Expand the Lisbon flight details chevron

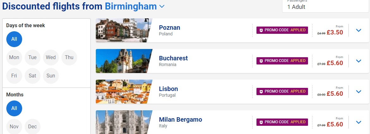tap(358, 92)
